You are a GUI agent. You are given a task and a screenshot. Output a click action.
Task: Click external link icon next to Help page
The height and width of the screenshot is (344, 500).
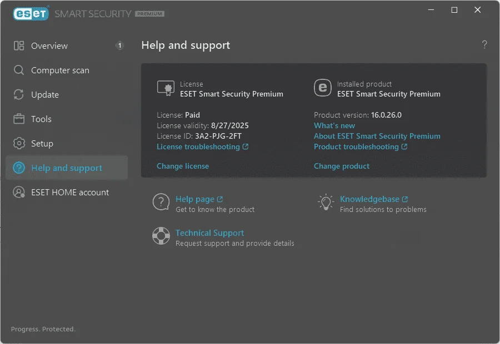click(219, 199)
